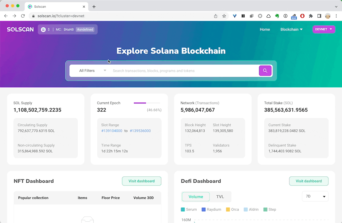Expand the All Filters dropdown
Viewport: 342px width, 223px height.
pos(93,71)
